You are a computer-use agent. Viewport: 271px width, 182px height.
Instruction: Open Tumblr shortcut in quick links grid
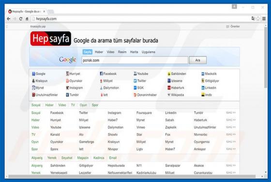coord(72,95)
